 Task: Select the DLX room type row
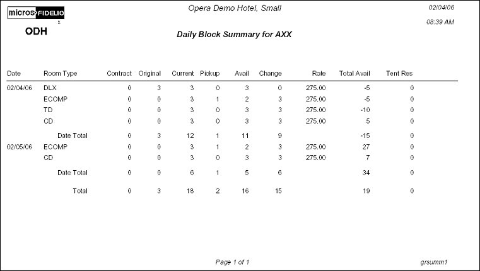(50, 88)
